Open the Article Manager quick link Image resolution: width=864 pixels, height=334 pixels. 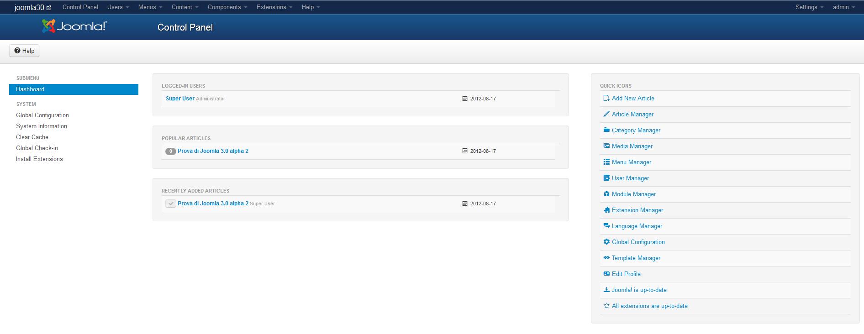pos(632,114)
